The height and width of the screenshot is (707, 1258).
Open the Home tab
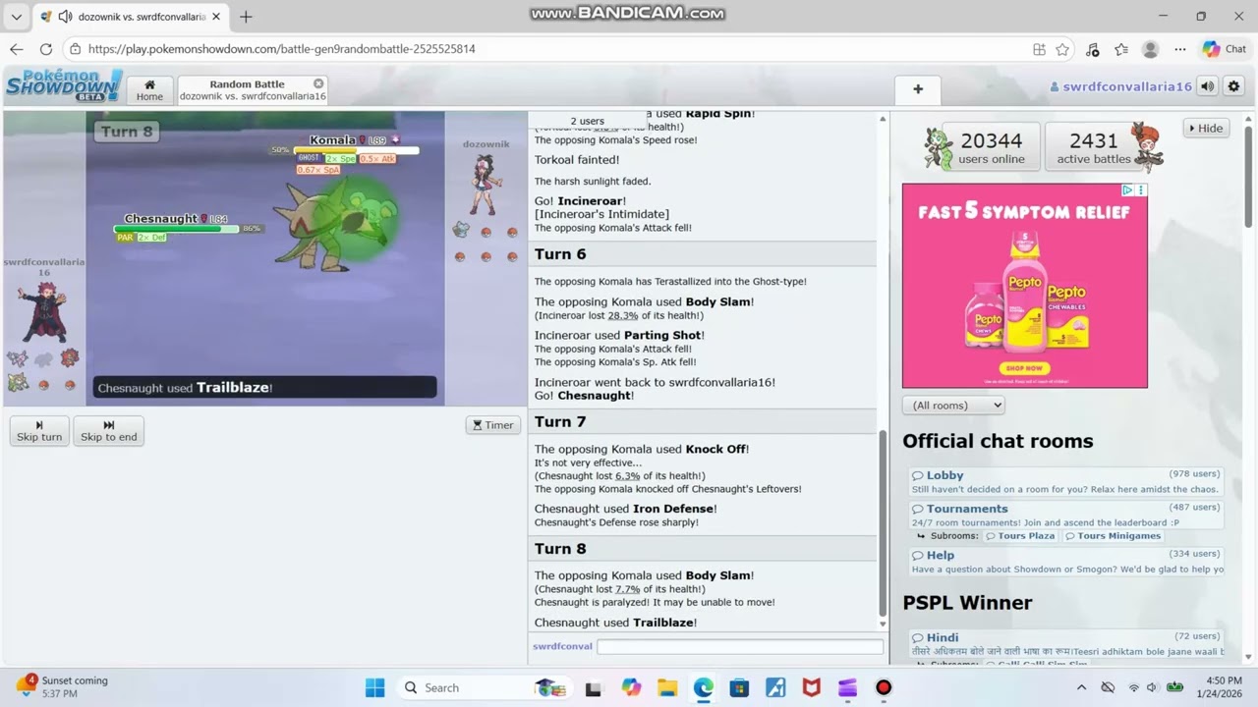point(149,90)
